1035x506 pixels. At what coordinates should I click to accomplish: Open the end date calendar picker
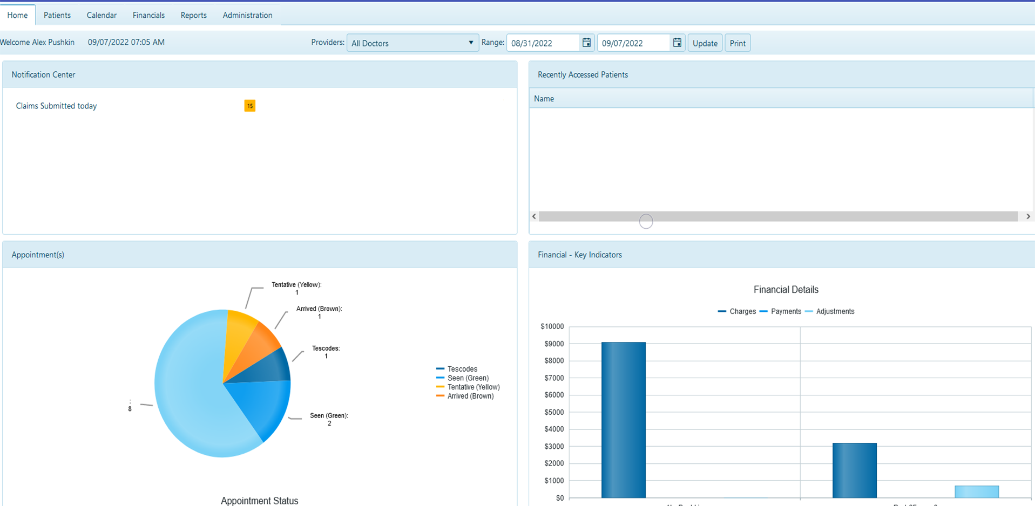coord(677,43)
